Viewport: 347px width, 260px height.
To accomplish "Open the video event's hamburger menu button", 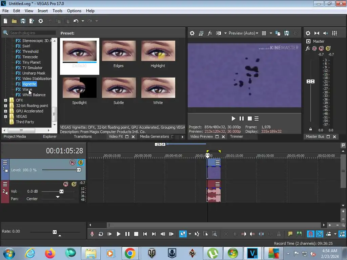I will click(x=218, y=162).
